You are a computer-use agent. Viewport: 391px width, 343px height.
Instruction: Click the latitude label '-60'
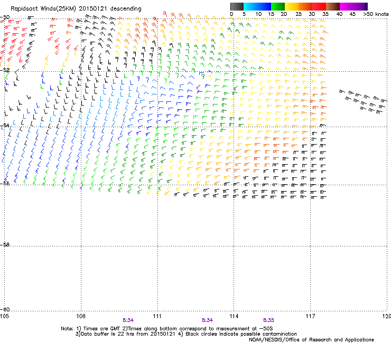5,309
